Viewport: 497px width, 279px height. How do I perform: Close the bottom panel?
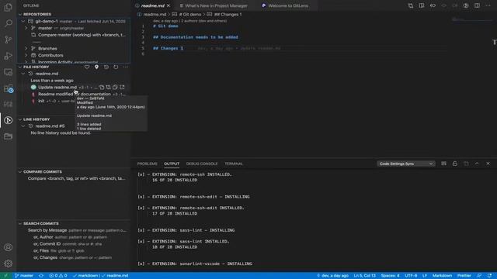[488, 164]
